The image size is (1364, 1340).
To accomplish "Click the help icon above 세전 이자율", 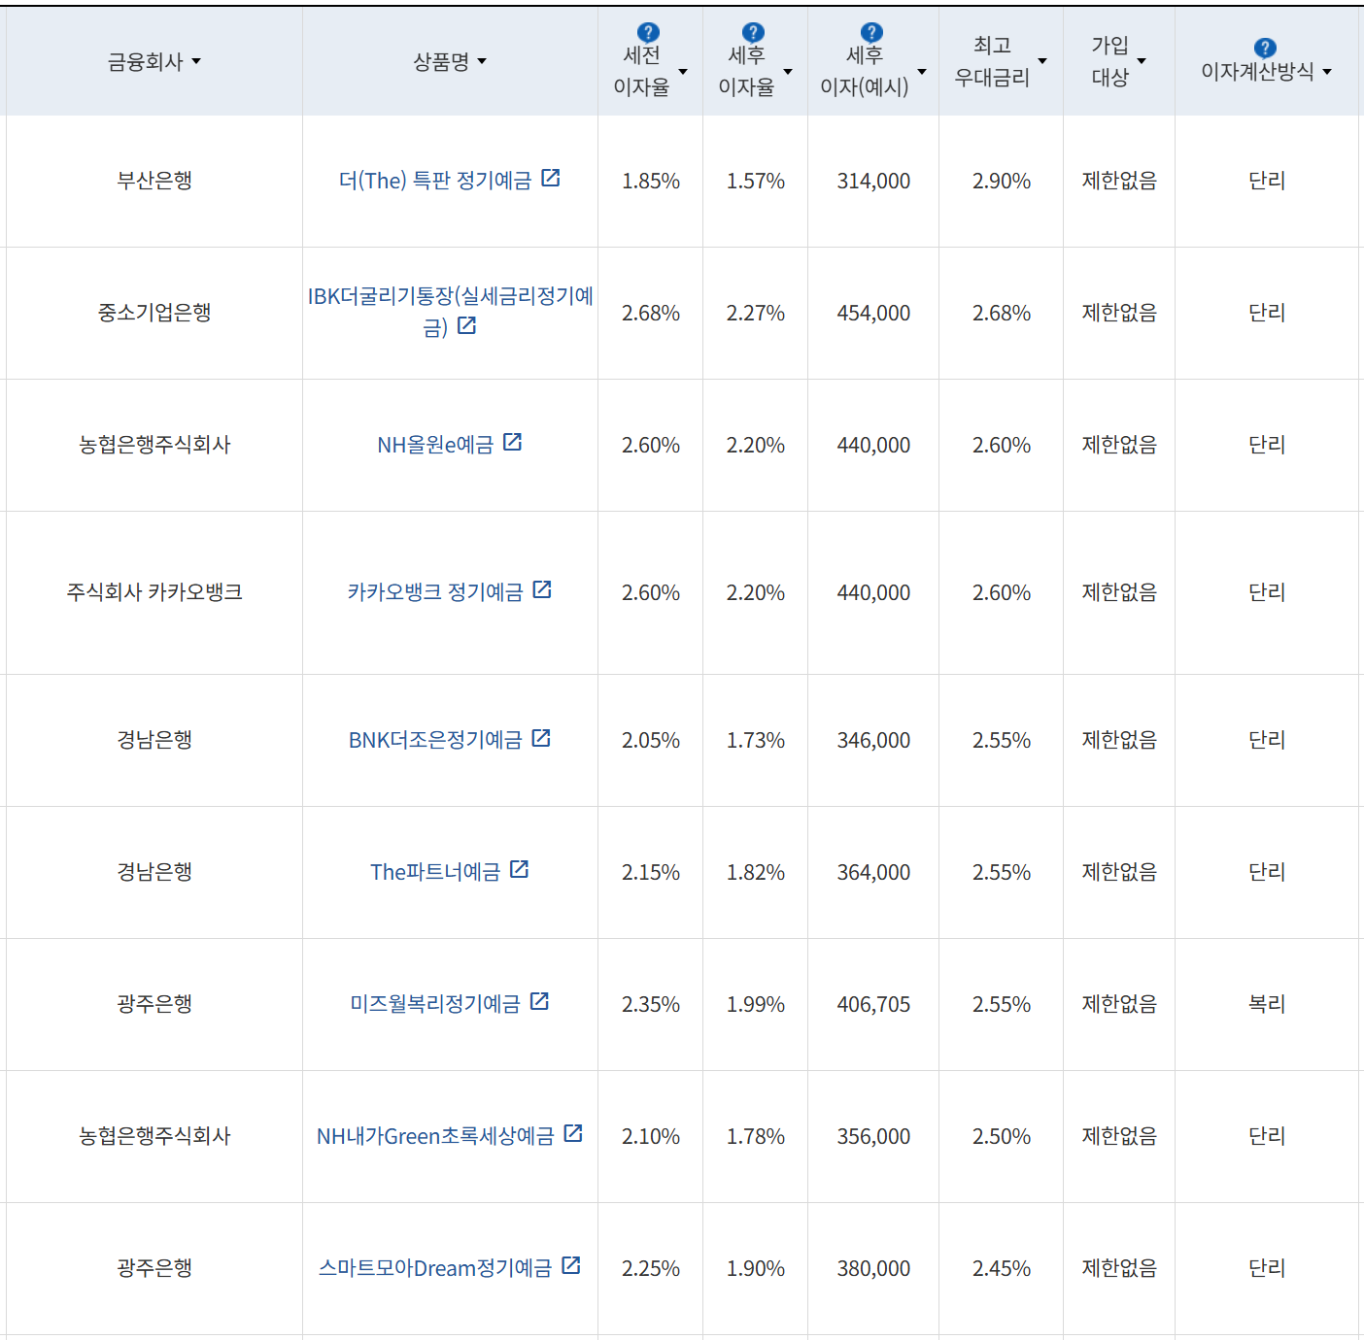I will (x=648, y=30).
